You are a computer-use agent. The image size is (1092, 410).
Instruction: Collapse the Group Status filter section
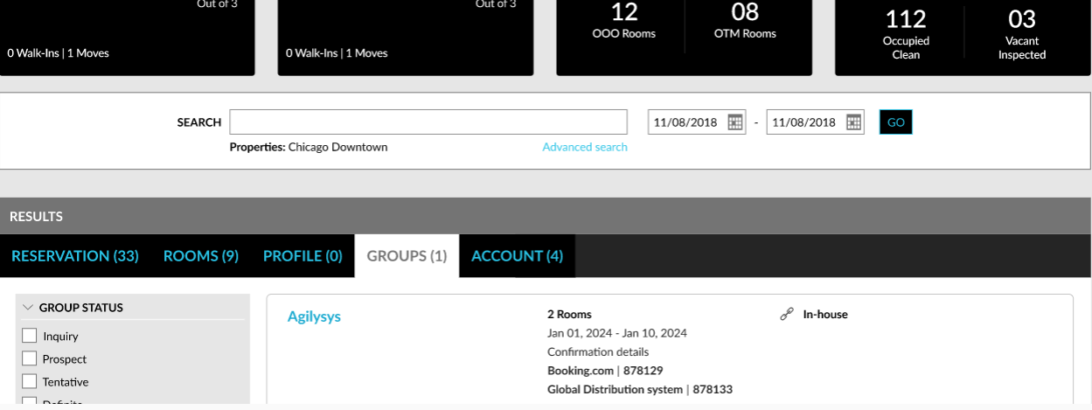pyautogui.click(x=28, y=308)
